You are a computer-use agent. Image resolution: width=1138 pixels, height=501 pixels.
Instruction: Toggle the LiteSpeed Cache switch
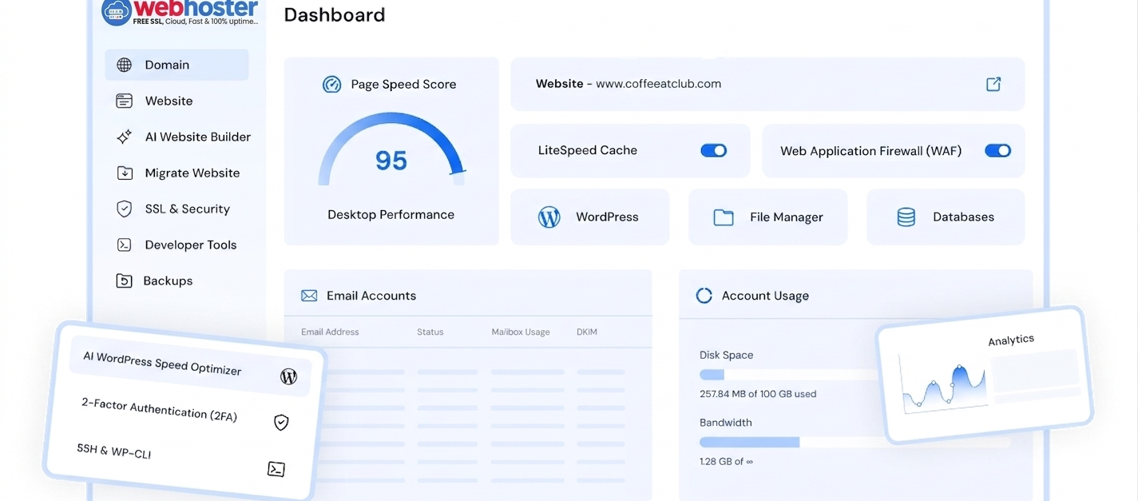[x=713, y=150]
